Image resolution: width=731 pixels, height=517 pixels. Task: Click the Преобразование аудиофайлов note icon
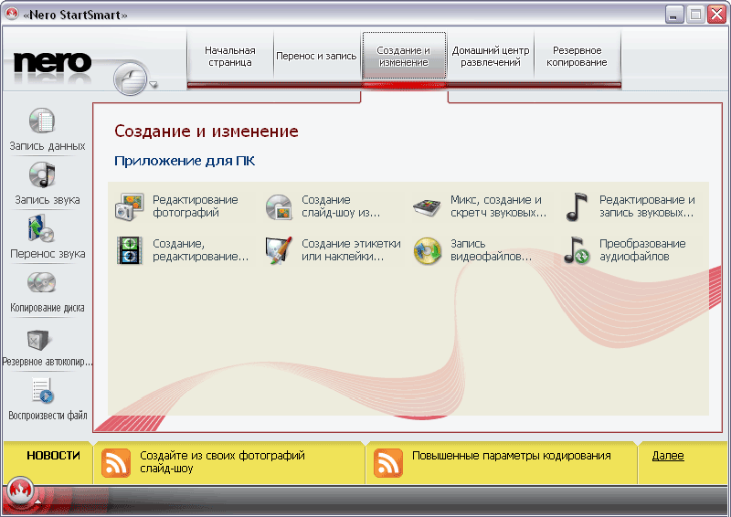click(x=577, y=250)
